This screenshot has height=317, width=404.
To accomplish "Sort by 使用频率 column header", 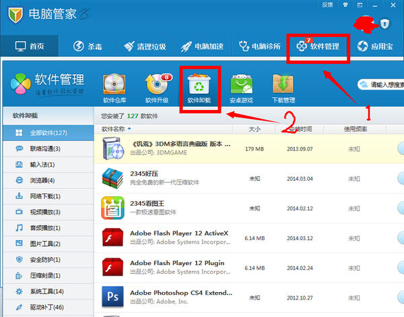I will (356, 129).
